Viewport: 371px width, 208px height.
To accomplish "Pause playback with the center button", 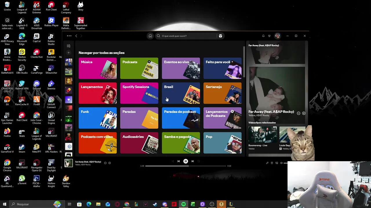I will [x=185, y=161].
